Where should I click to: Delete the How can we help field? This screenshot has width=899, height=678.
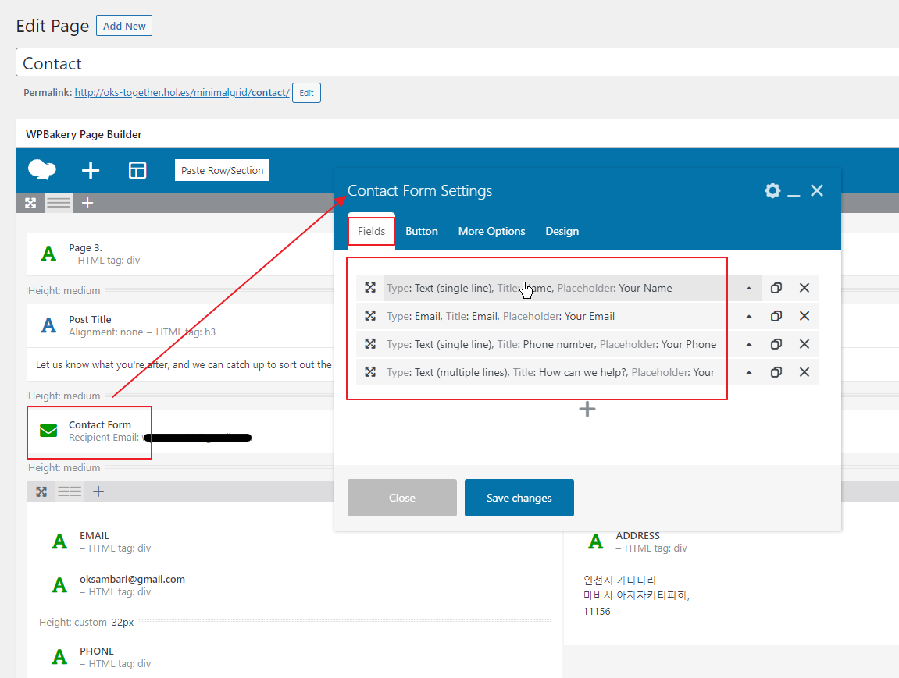click(804, 371)
